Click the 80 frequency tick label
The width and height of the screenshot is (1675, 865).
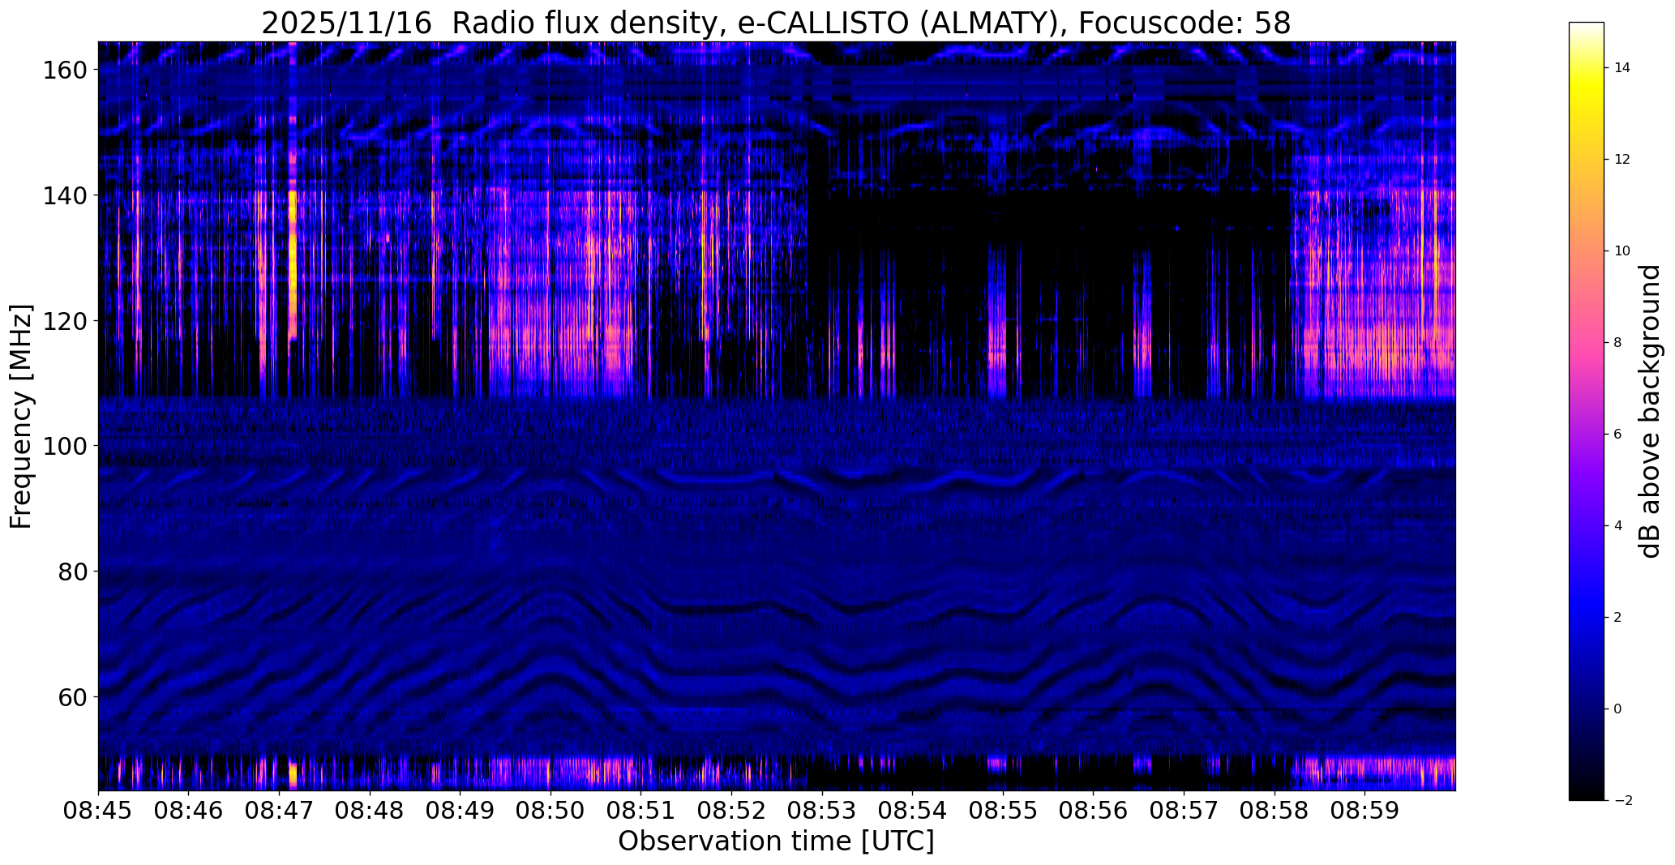[x=72, y=572]
